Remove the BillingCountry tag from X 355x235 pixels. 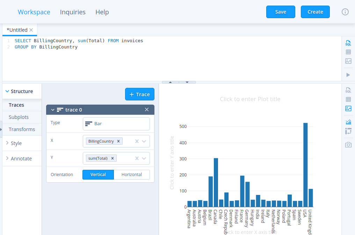[118, 141]
